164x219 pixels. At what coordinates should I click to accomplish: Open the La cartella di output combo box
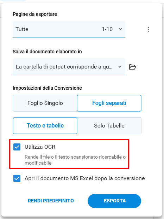click(x=69, y=67)
